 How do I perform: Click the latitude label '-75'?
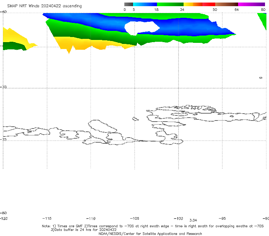(x=3, y=139)
